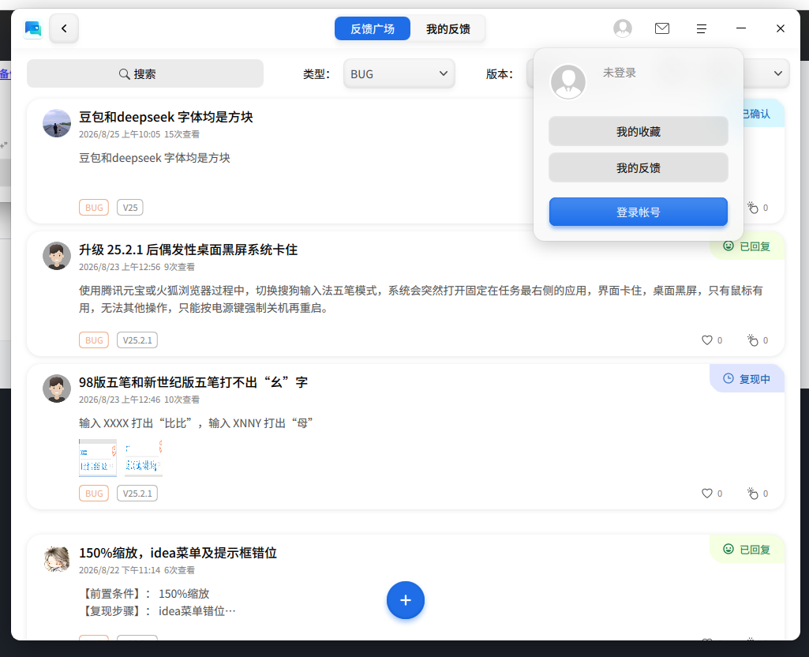
Task: Favorite the 98版五笔 post with heart icon
Action: [707, 494]
